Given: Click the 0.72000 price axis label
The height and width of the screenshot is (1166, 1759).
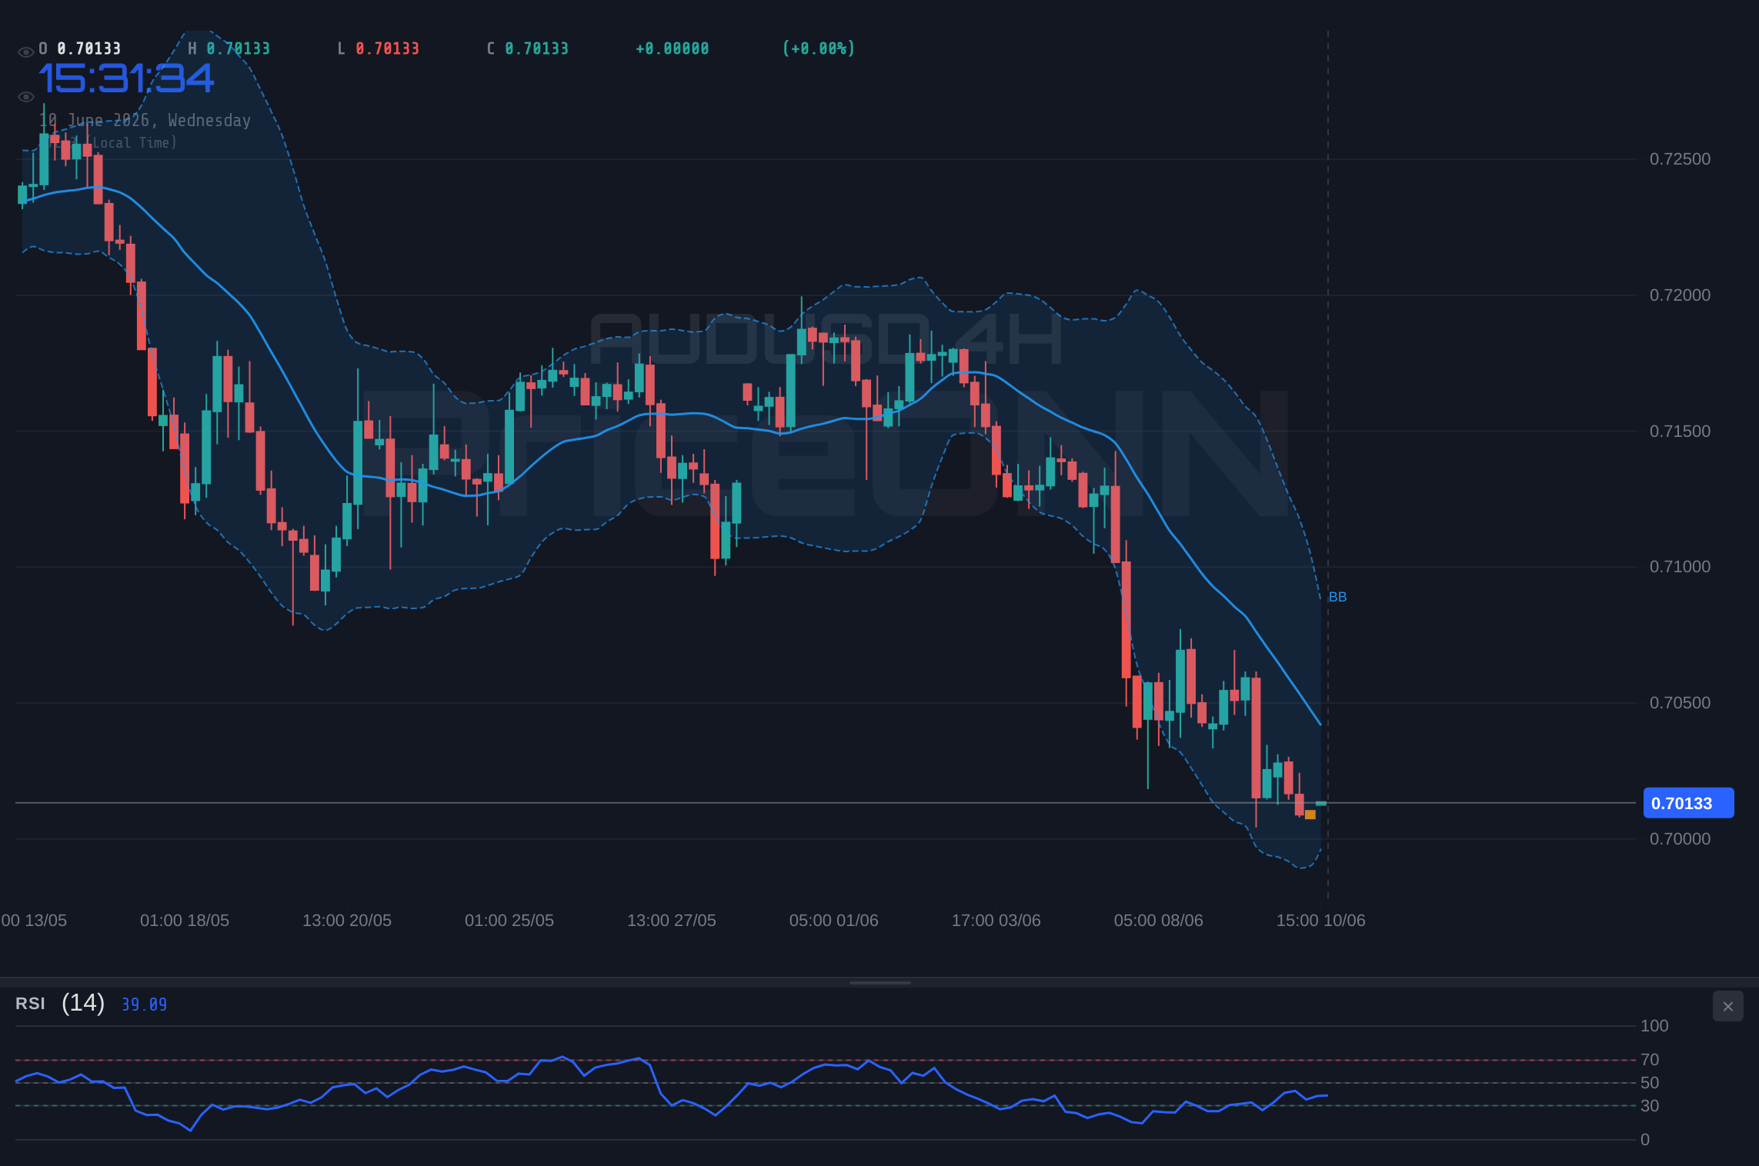Looking at the screenshot, I should (1680, 295).
